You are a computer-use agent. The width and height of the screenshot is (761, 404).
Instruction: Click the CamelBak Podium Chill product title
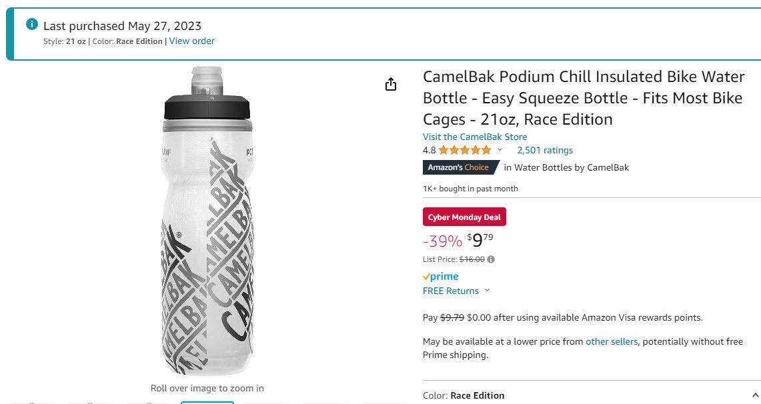(584, 98)
